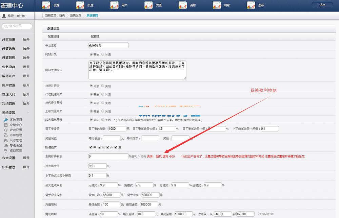This screenshot has height=218, width=339.
Task: Click the 查找会员 search box
Action: click(18, 26)
